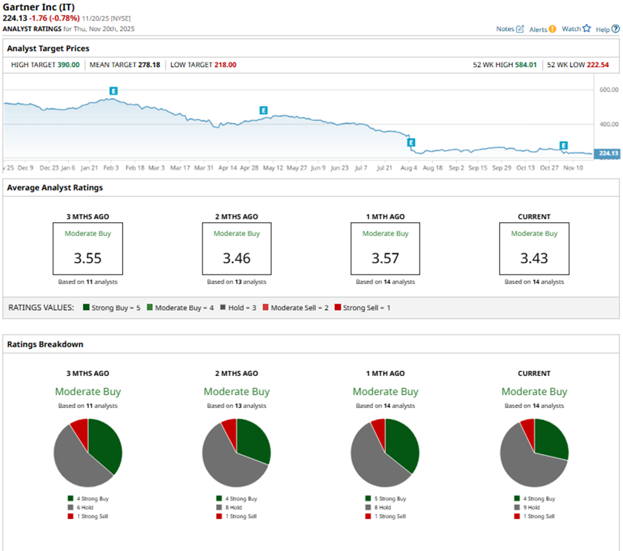Screen dimensions: 623x551
Task: Click the '1 Strong Sell' legend under current pie
Action: [x=534, y=516]
